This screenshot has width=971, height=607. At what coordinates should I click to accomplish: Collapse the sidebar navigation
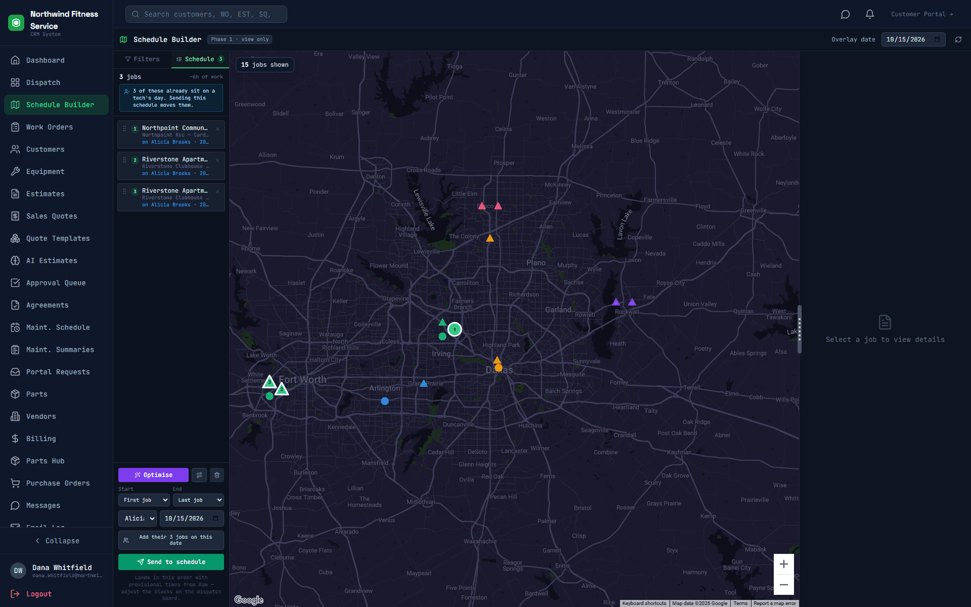[x=57, y=541]
